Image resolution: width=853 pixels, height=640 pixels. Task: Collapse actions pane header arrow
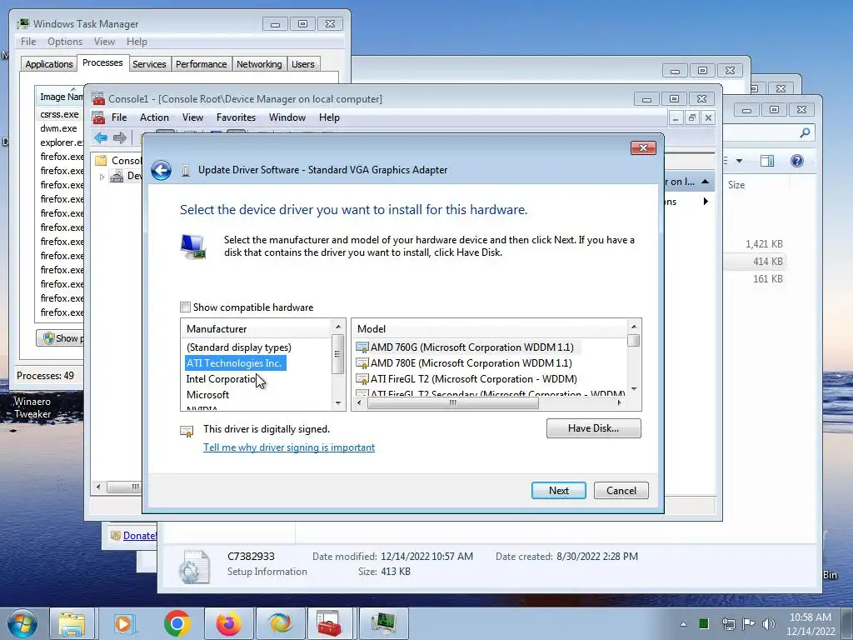tap(705, 182)
